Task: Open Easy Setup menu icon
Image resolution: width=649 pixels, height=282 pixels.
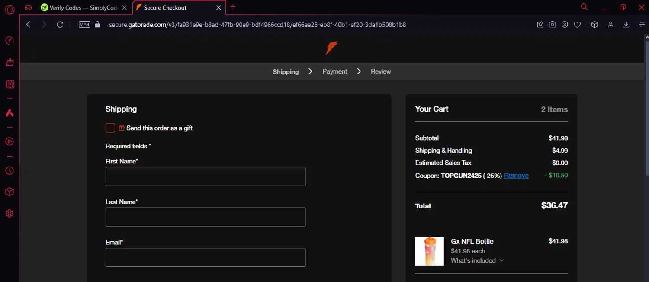Action: 642,25
